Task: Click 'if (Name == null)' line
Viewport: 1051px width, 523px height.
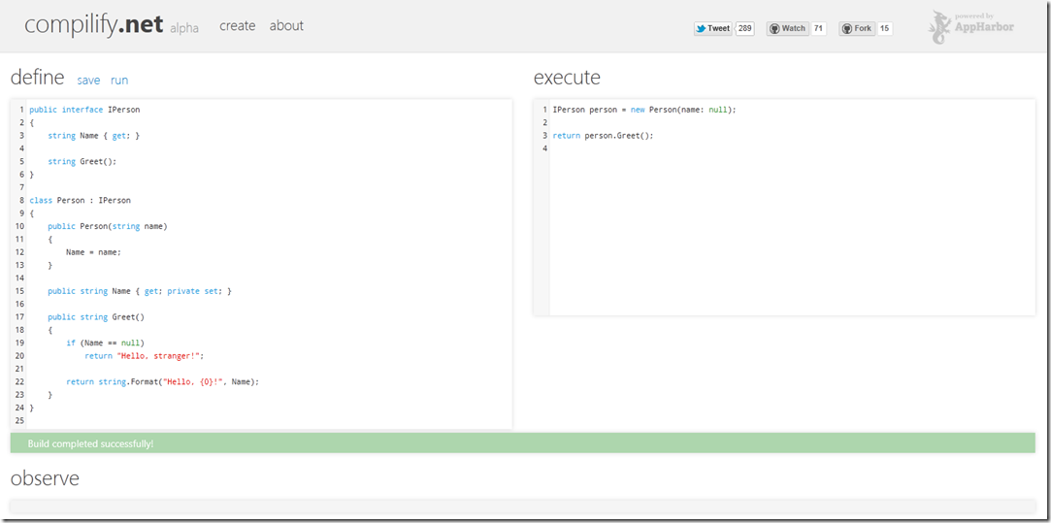Action: coord(105,343)
